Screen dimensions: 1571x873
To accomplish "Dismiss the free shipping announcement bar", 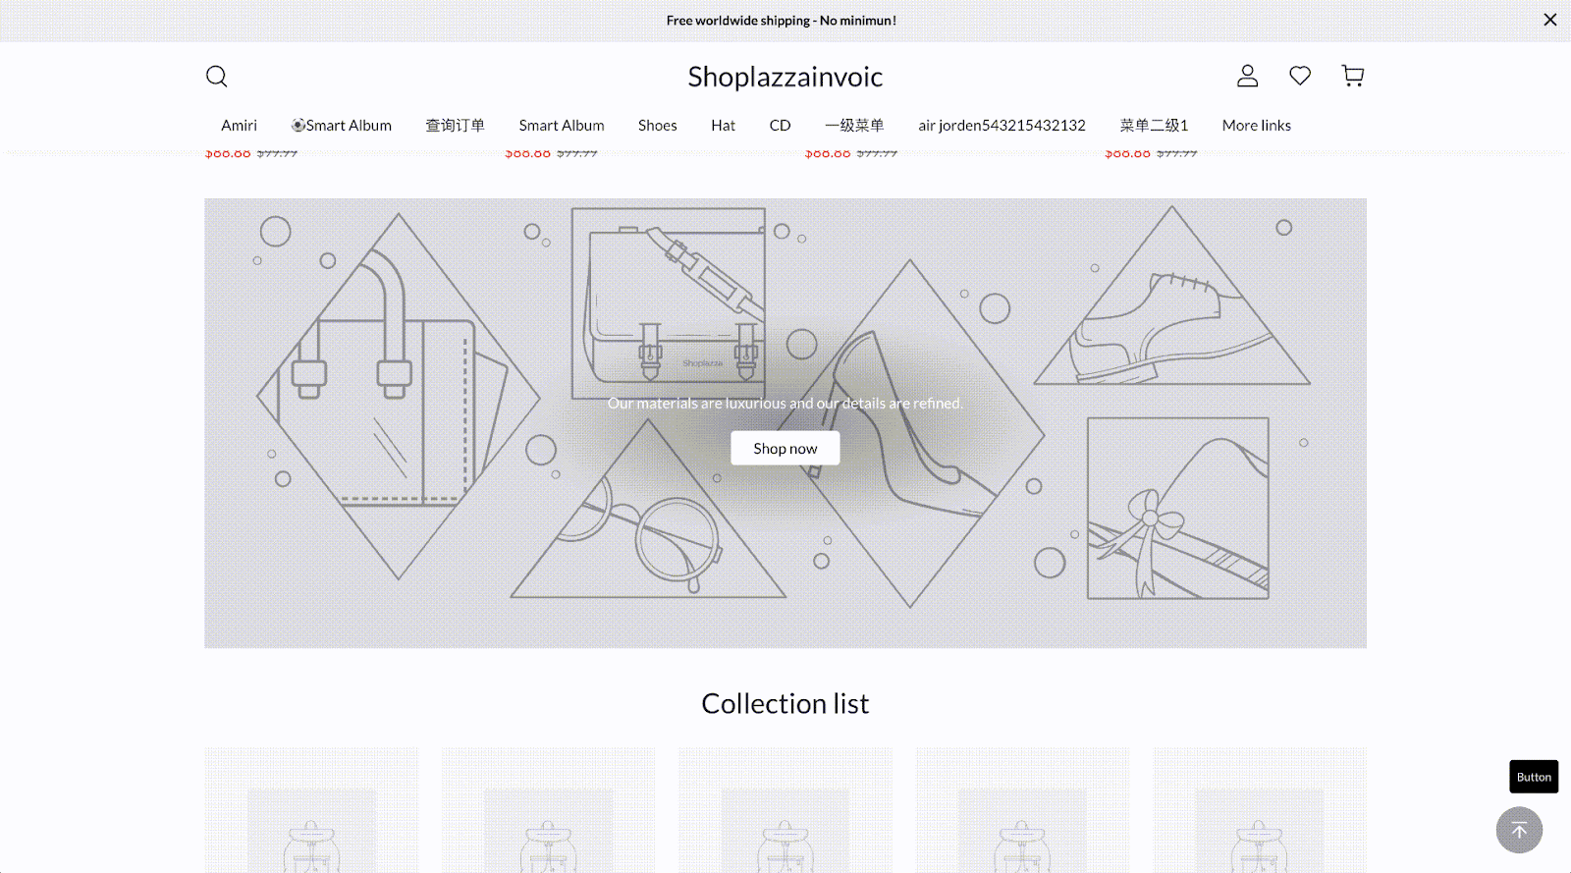I will (1550, 20).
